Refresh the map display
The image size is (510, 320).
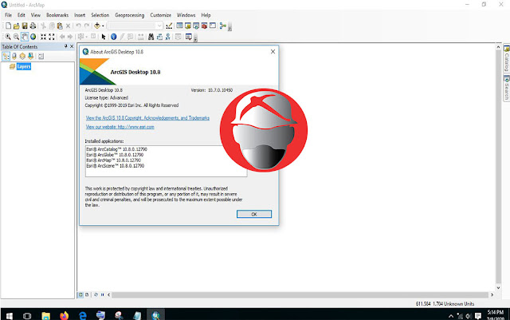(x=96, y=294)
